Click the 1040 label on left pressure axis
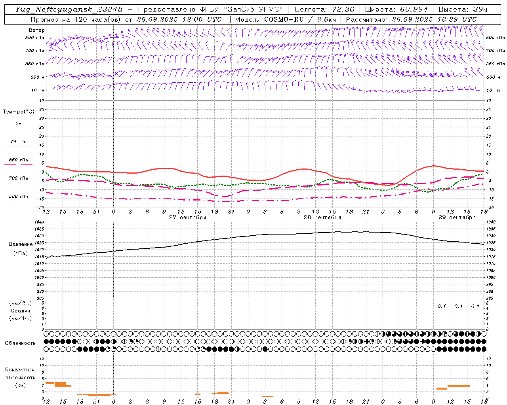Image resolution: width=507 pixels, height=405 pixels. [40, 222]
